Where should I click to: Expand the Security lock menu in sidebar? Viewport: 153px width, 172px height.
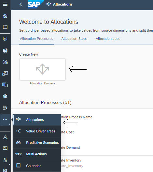pyautogui.click(x=5, y=160)
